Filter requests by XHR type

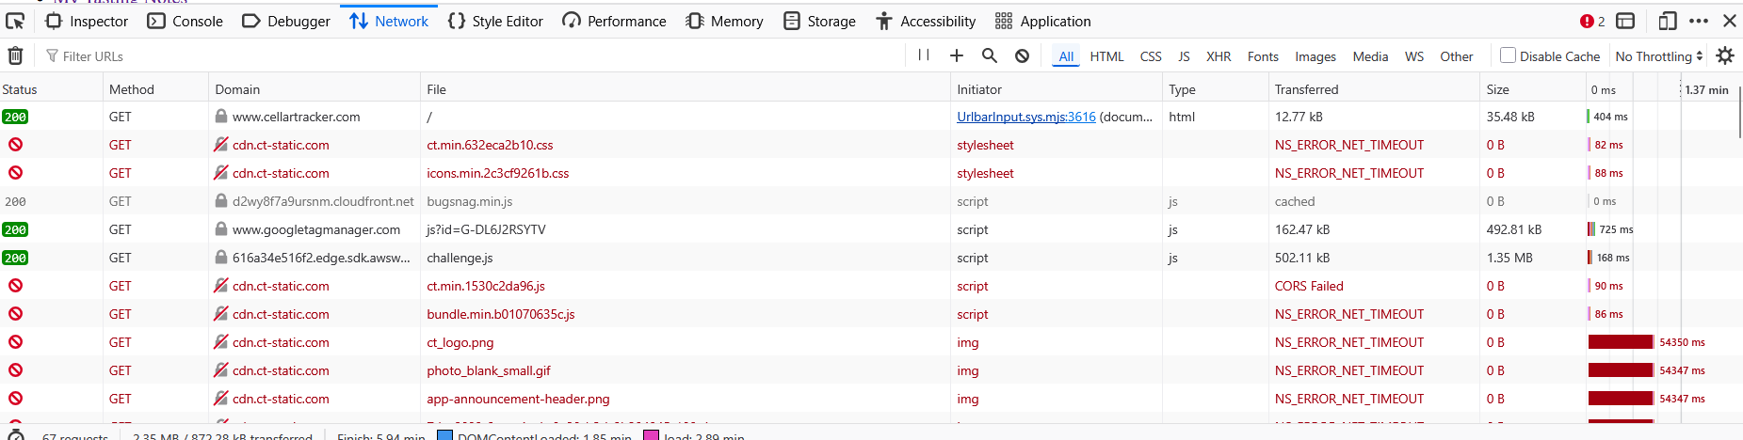pyautogui.click(x=1218, y=56)
